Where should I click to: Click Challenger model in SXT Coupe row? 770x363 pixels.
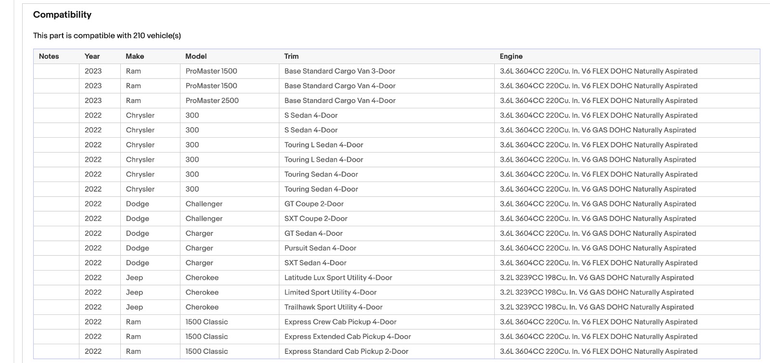[230, 219]
